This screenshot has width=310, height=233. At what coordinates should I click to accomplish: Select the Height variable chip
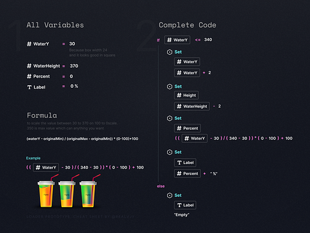[186, 96]
